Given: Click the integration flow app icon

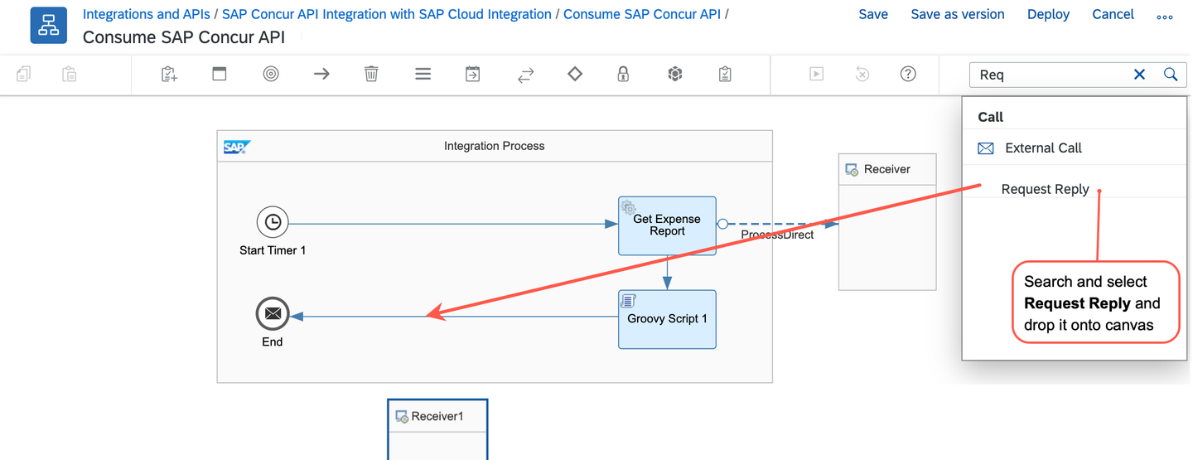Looking at the screenshot, I should (49, 26).
